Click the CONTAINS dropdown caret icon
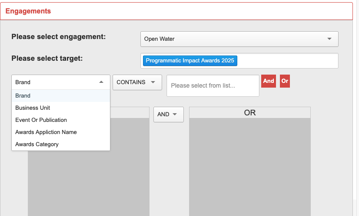Viewport: 359px width, 216px height. (153, 82)
